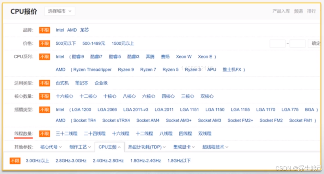Choose 十六核心 core count
Screen dimensions: 324x174
coord(64,96)
